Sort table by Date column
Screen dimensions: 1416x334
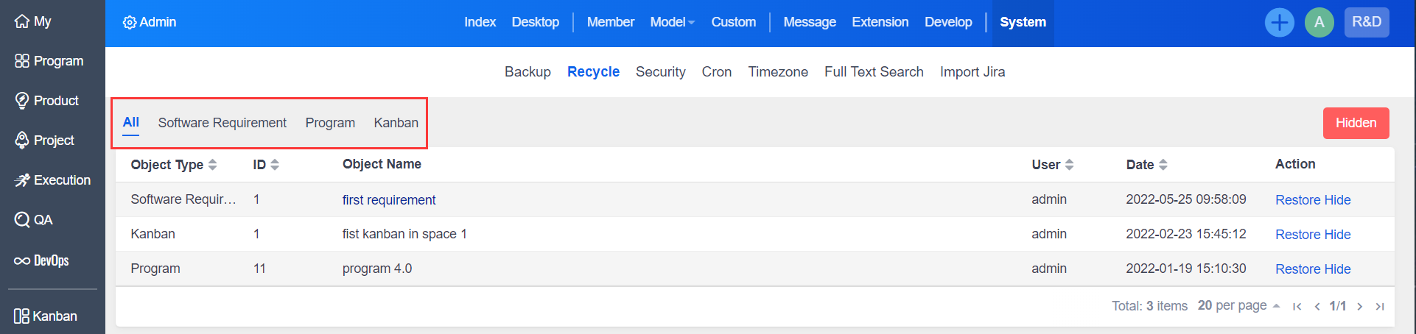(1146, 165)
